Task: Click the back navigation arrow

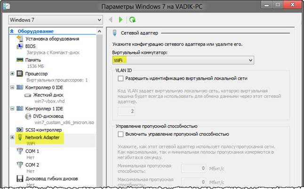Action: (111, 20)
